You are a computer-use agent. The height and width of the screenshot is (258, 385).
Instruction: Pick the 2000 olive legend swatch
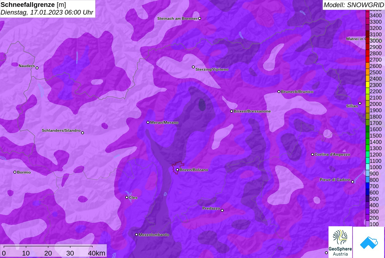(x=367, y=104)
